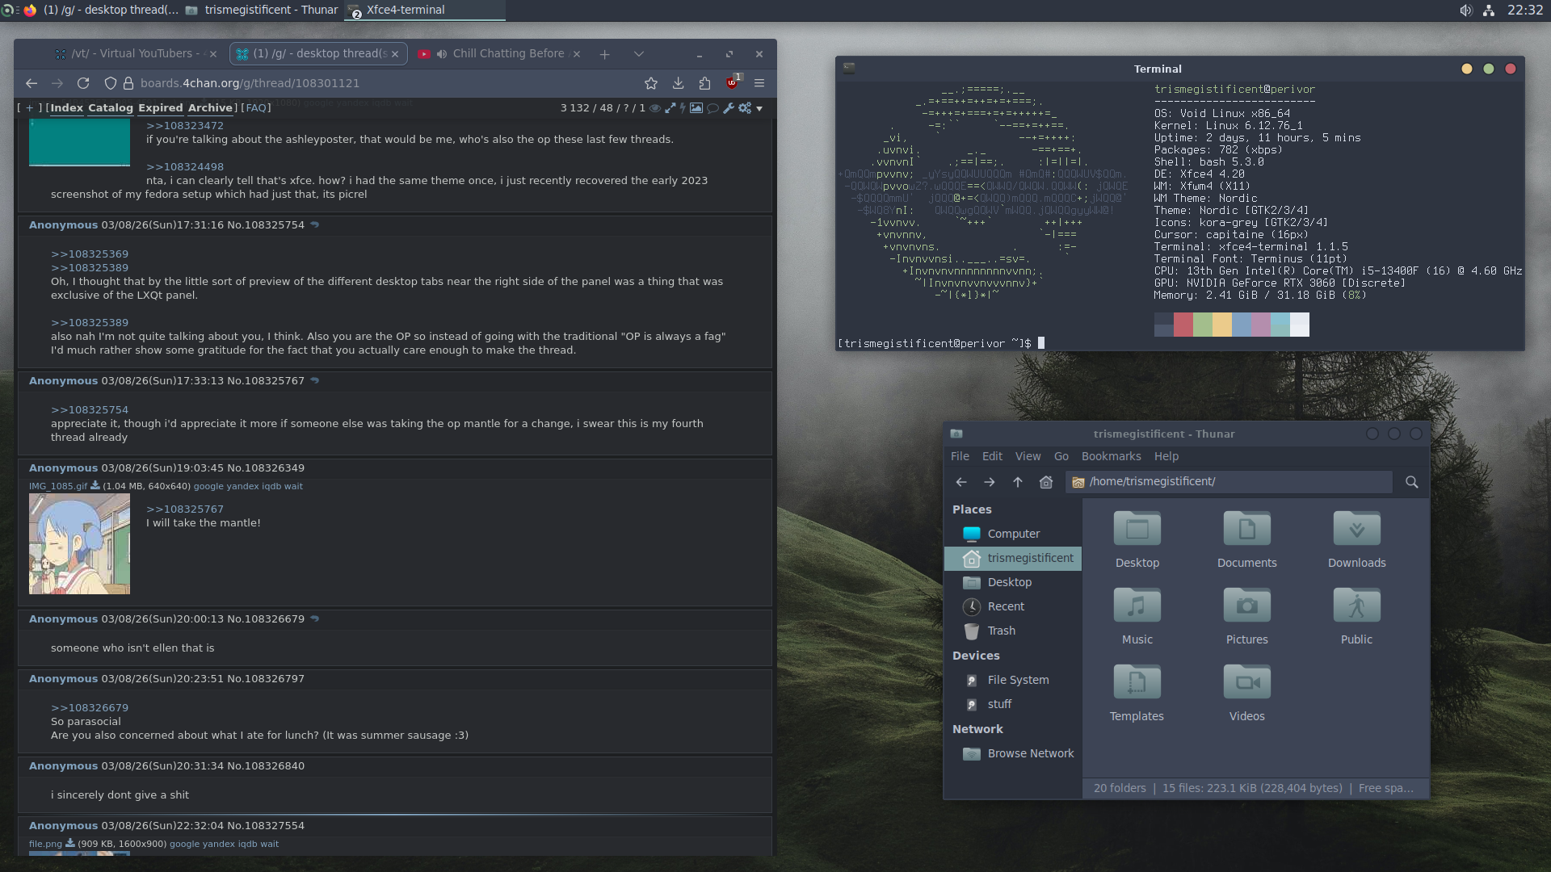This screenshot has width=1551, height=872.
Task: Expand the list-all-tabs chevron
Action: pos(639,54)
